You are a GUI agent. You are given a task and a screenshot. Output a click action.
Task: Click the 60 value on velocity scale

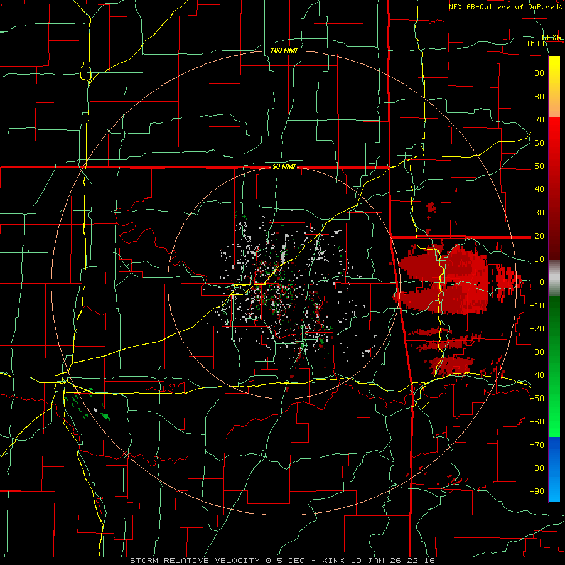click(539, 143)
